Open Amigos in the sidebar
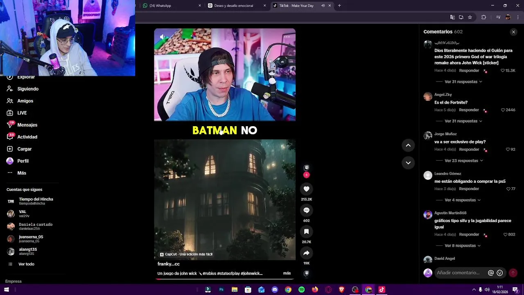This screenshot has width=524, height=295. (25, 101)
